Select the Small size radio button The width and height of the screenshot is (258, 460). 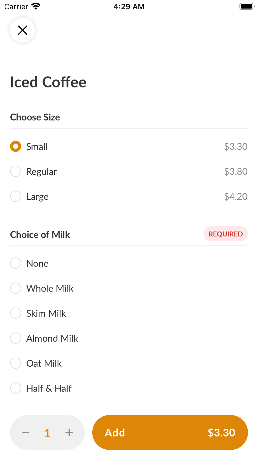tap(16, 146)
